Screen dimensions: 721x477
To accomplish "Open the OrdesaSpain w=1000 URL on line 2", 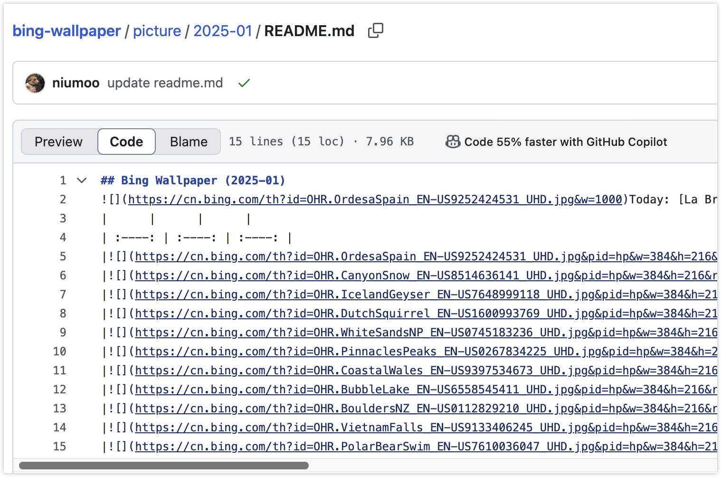I will (375, 200).
